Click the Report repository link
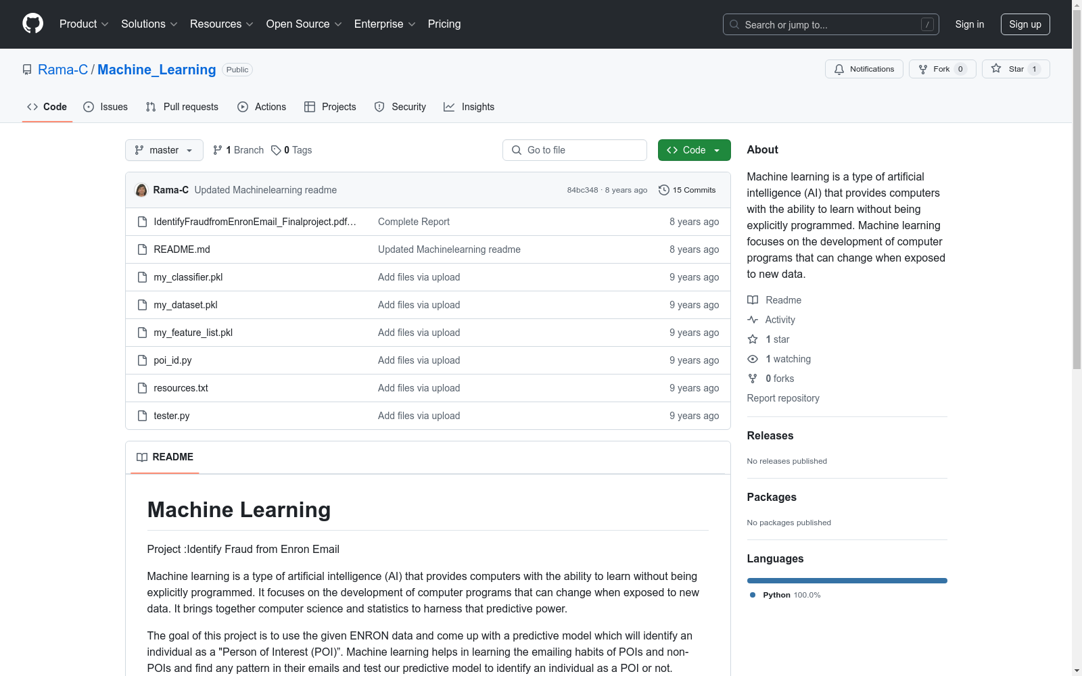The width and height of the screenshot is (1082, 676). click(x=783, y=398)
